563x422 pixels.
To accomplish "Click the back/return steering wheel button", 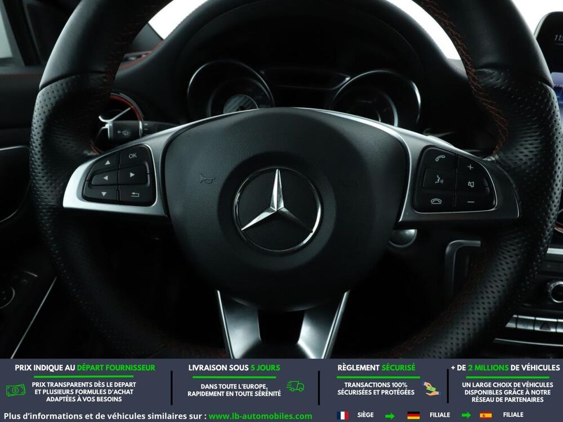I will (x=136, y=194).
